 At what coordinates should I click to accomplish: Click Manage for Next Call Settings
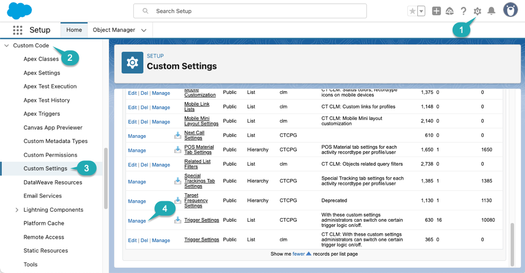[137, 136]
